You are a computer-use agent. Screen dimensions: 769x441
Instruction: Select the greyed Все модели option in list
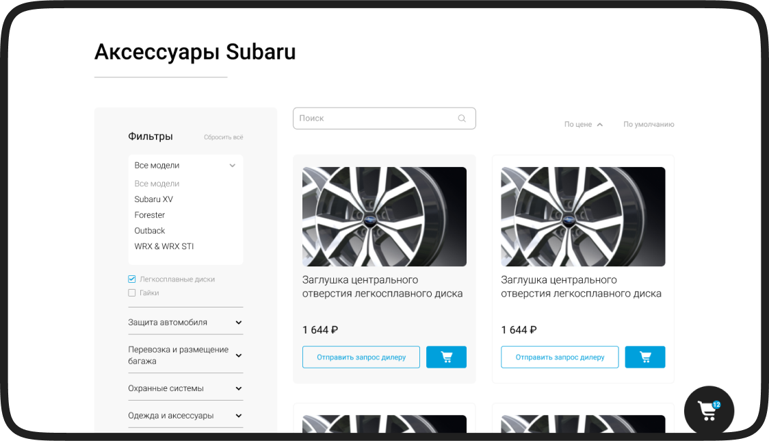[157, 184]
